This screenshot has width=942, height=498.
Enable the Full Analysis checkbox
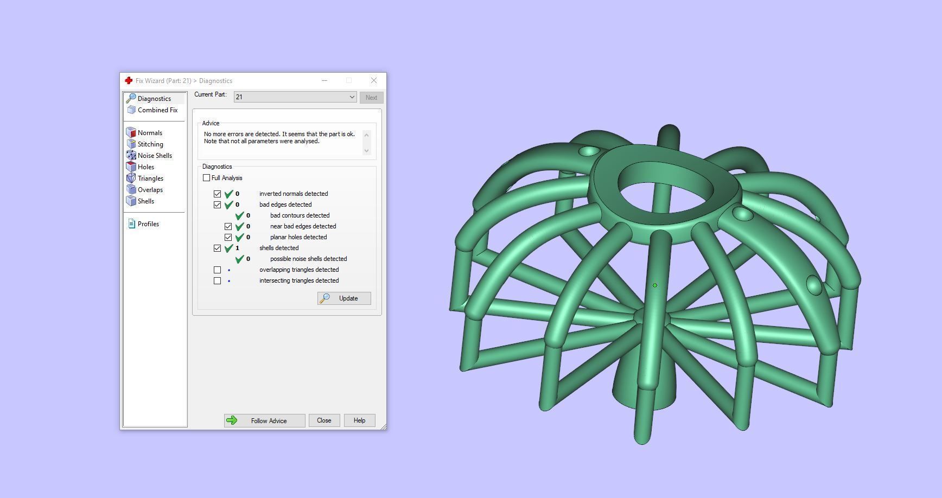[206, 178]
